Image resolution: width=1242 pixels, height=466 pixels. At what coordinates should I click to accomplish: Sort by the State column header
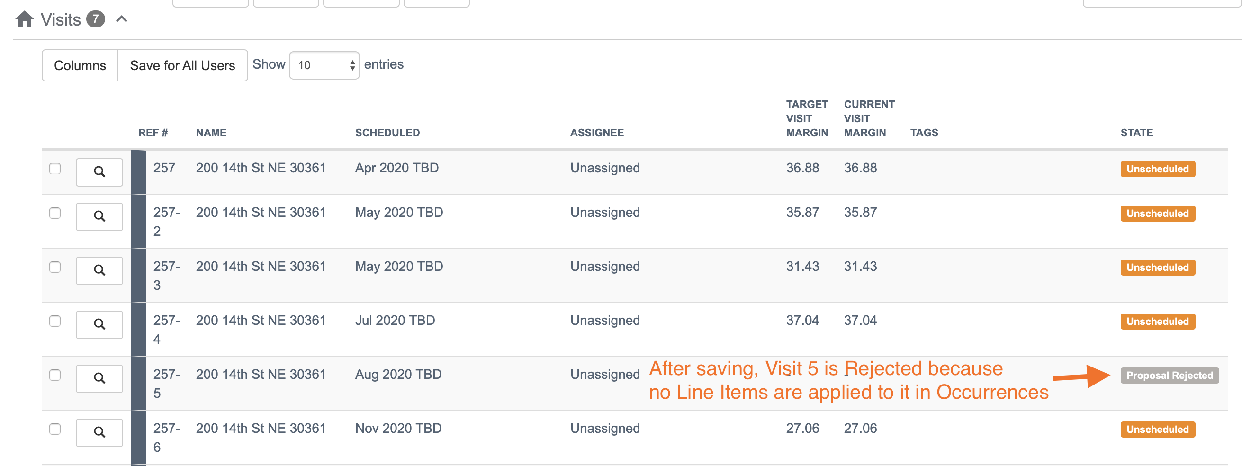[x=1136, y=133]
